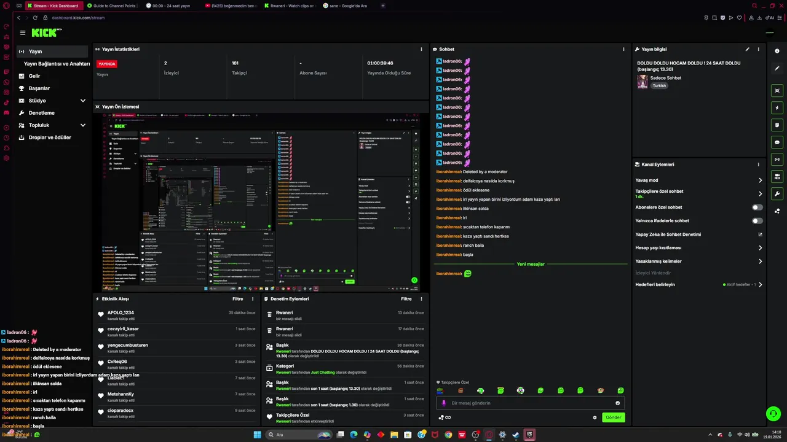Switch to sane Google'da Ara tab

(347, 6)
